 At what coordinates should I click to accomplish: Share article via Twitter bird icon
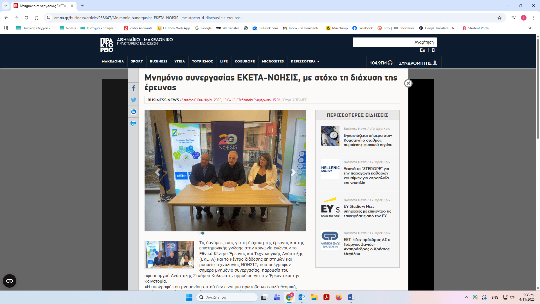pos(133,100)
